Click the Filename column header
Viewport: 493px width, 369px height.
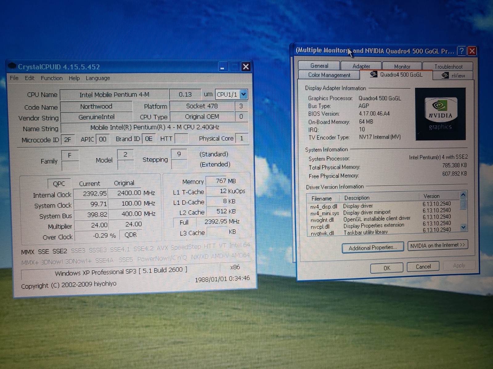tap(323, 198)
